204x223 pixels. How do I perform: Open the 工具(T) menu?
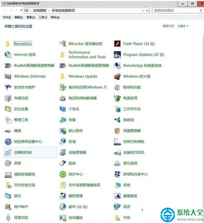click(43, 17)
